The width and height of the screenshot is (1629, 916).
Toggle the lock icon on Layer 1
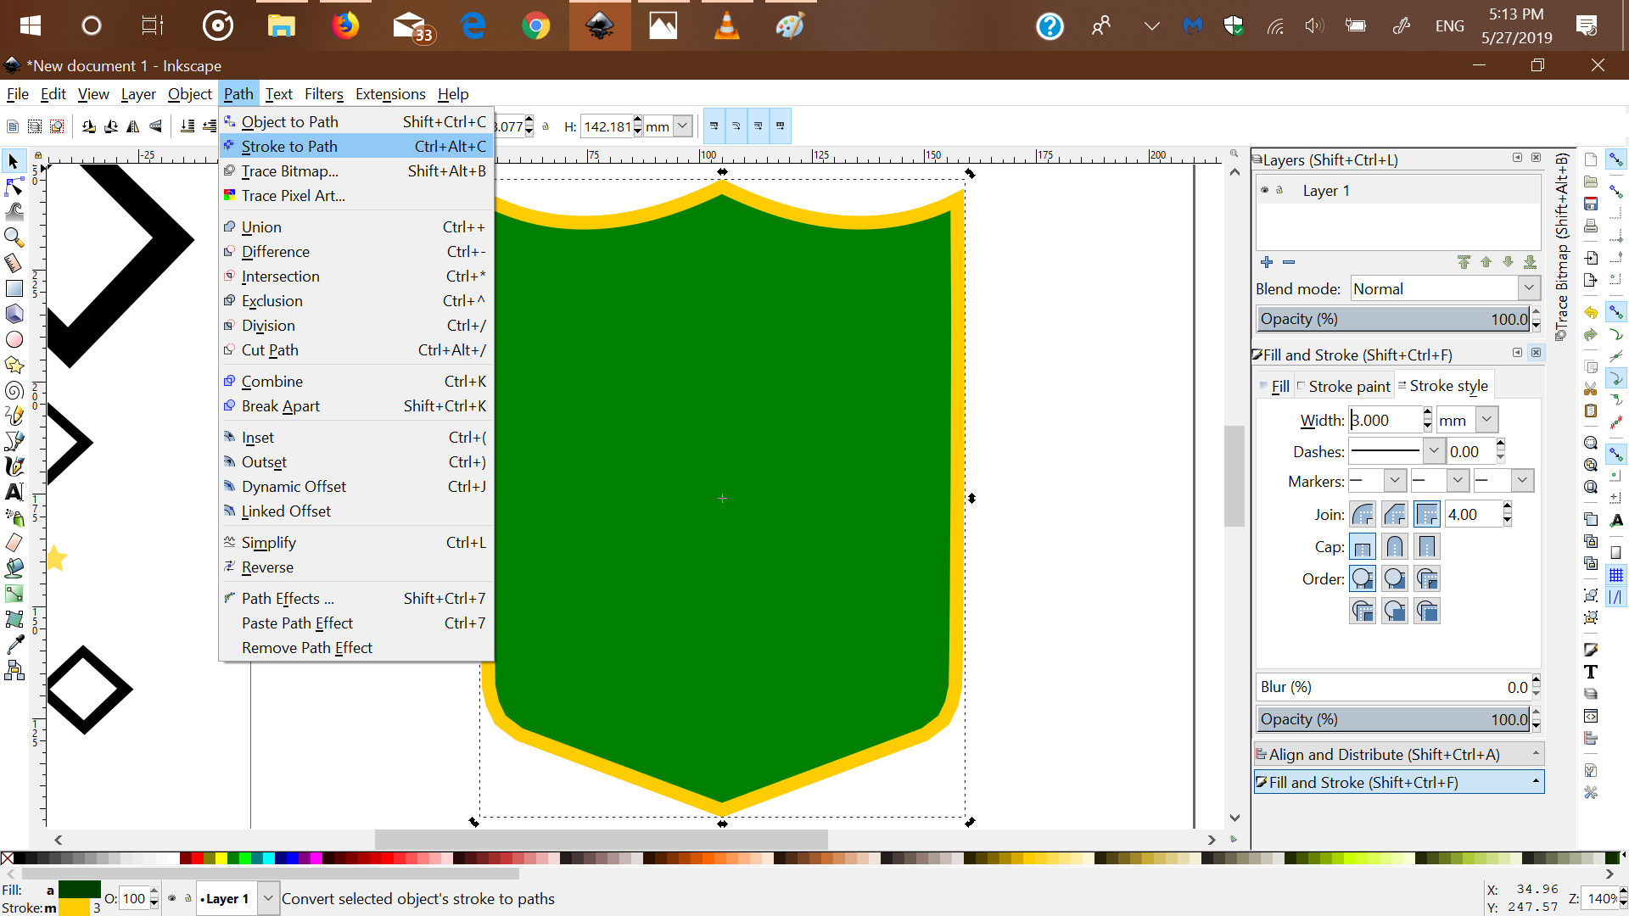(1279, 190)
